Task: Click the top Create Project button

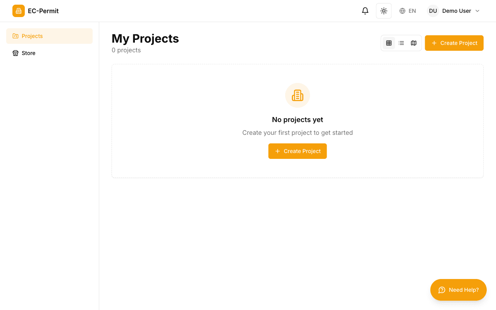Action: coord(454,43)
